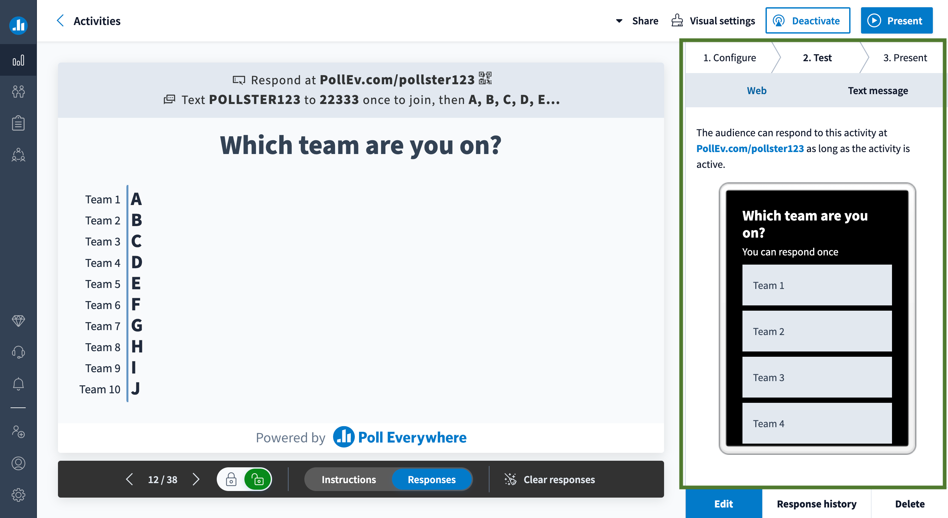Go to next activity arrow

[196, 479]
